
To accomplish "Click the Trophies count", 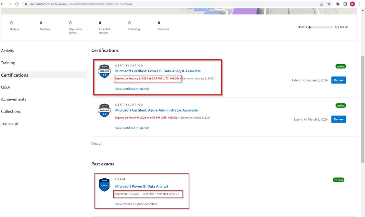I will tap(41, 23).
